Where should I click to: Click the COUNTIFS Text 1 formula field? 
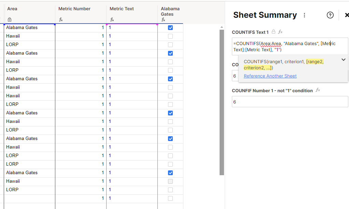[x=290, y=46]
